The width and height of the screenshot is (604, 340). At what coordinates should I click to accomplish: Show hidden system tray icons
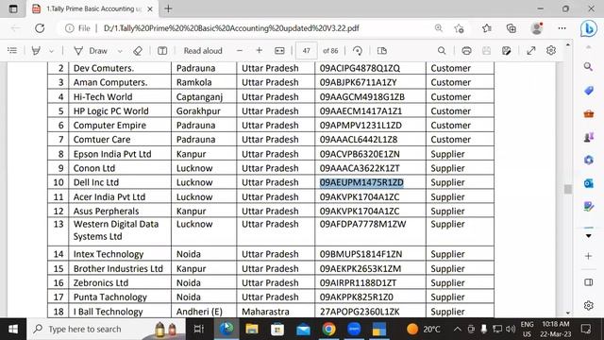pyautogui.click(x=457, y=329)
